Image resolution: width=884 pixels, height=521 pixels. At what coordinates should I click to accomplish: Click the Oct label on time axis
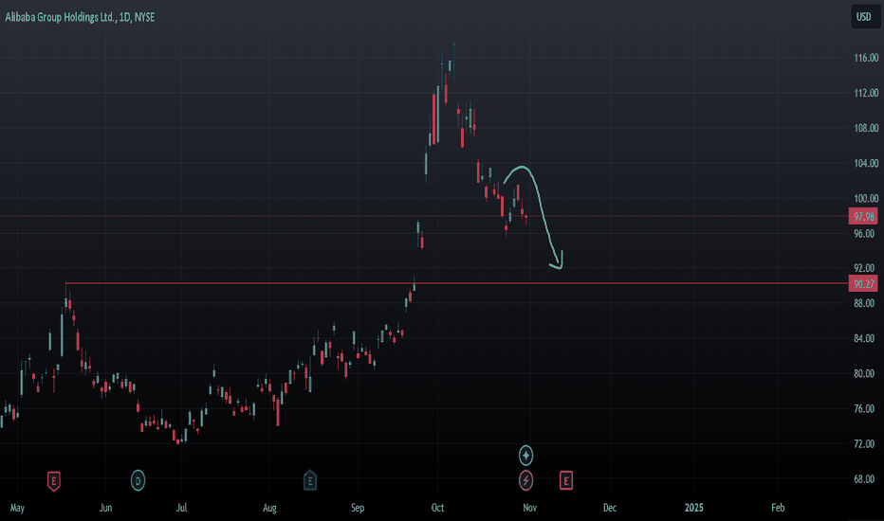coord(437,508)
